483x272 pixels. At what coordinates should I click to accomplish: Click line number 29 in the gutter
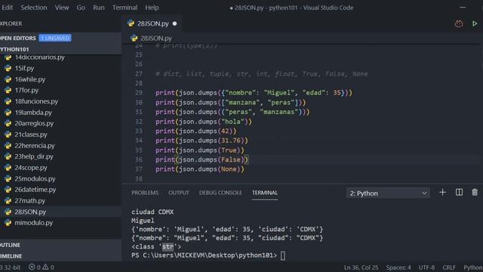point(139,93)
